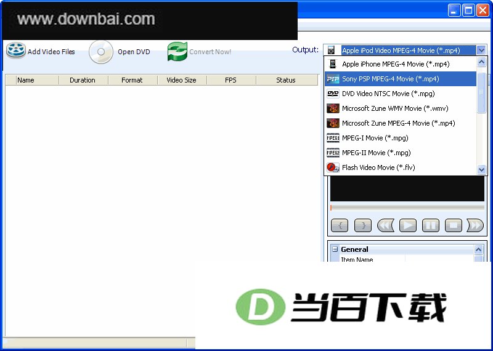Screen dimensions: 493x351
Task: Click the MPEG1 filmstrip icon
Action: (333, 138)
